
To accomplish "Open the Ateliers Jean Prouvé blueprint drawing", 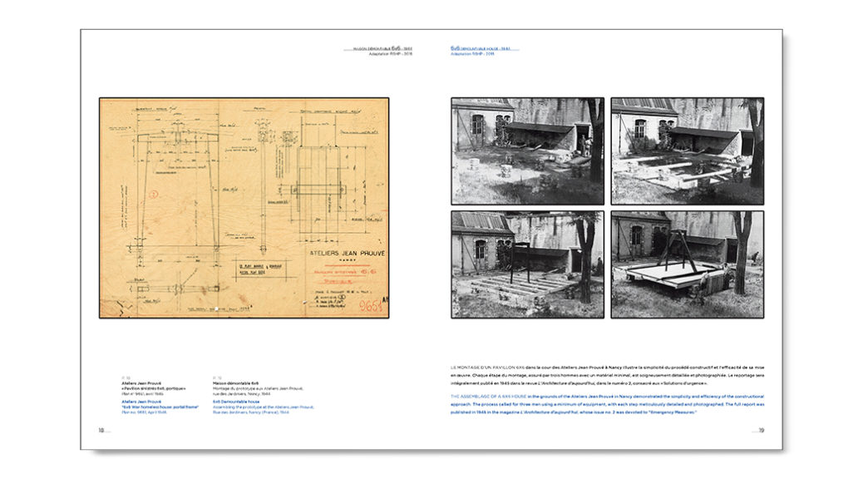I will pyautogui.click(x=244, y=208).
